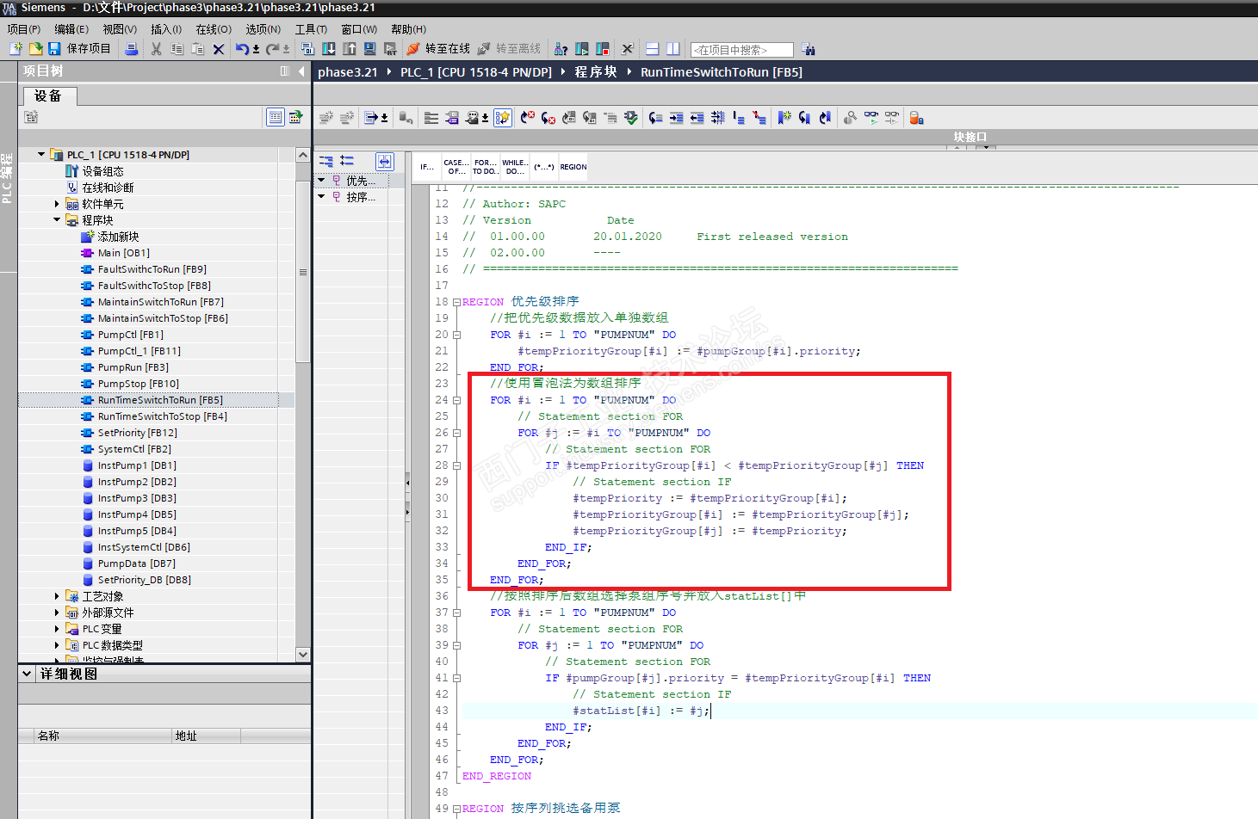Click the cut scissors icon
The image size is (1258, 819).
(x=156, y=49)
